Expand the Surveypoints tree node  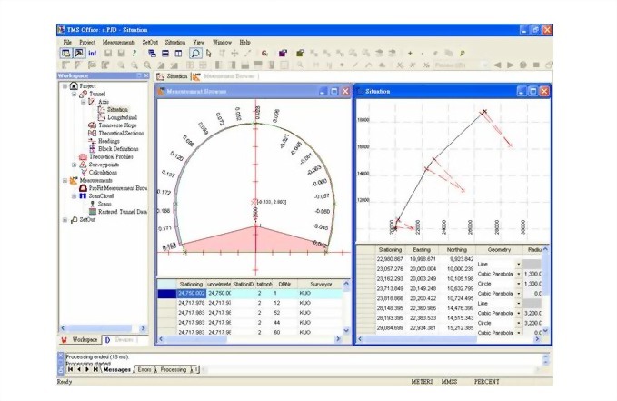coord(74,165)
